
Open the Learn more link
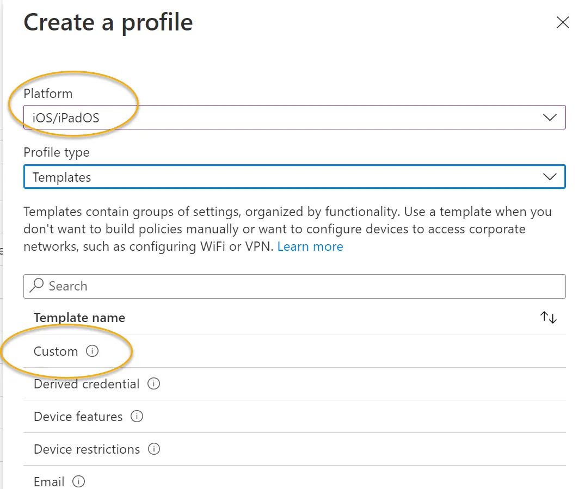click(310, 246)
